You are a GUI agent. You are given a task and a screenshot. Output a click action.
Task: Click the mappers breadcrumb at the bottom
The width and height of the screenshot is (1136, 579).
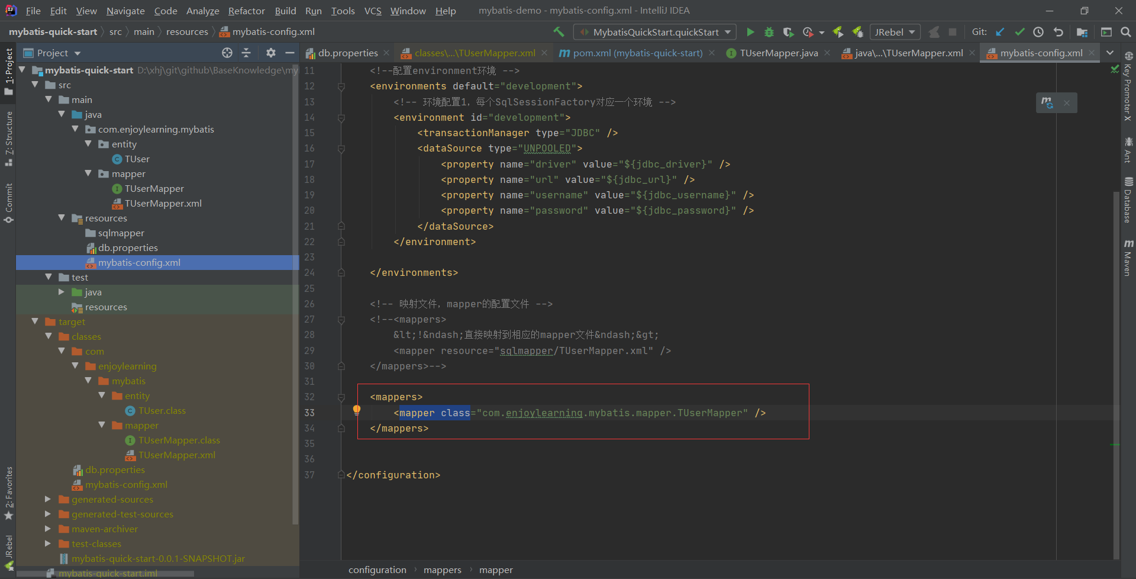pos(443,570)
